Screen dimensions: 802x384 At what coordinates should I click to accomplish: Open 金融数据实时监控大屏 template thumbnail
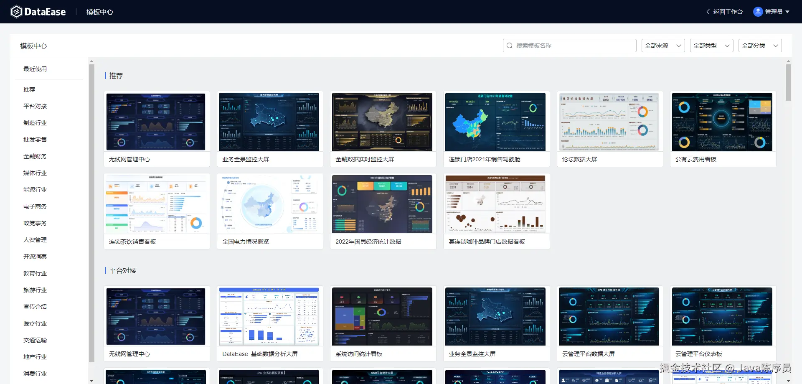point(382,122)
